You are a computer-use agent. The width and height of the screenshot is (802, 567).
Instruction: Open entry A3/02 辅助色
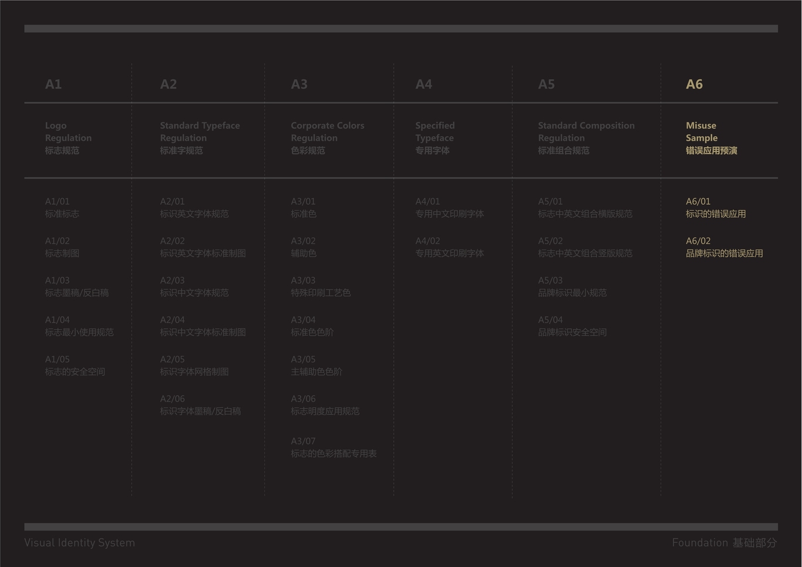[304, 247]
